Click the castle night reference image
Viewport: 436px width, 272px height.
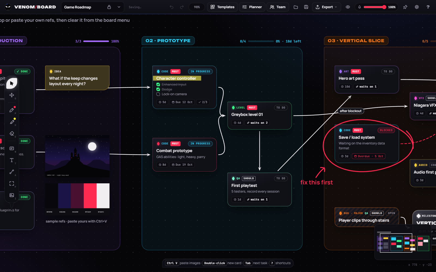77,156
